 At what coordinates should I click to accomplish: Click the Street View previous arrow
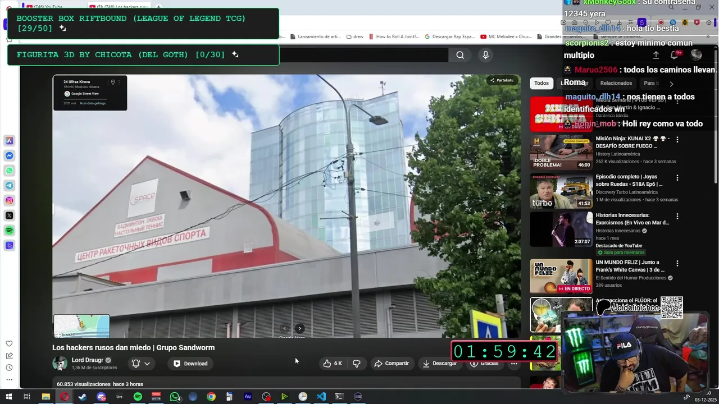pos(284,328)
